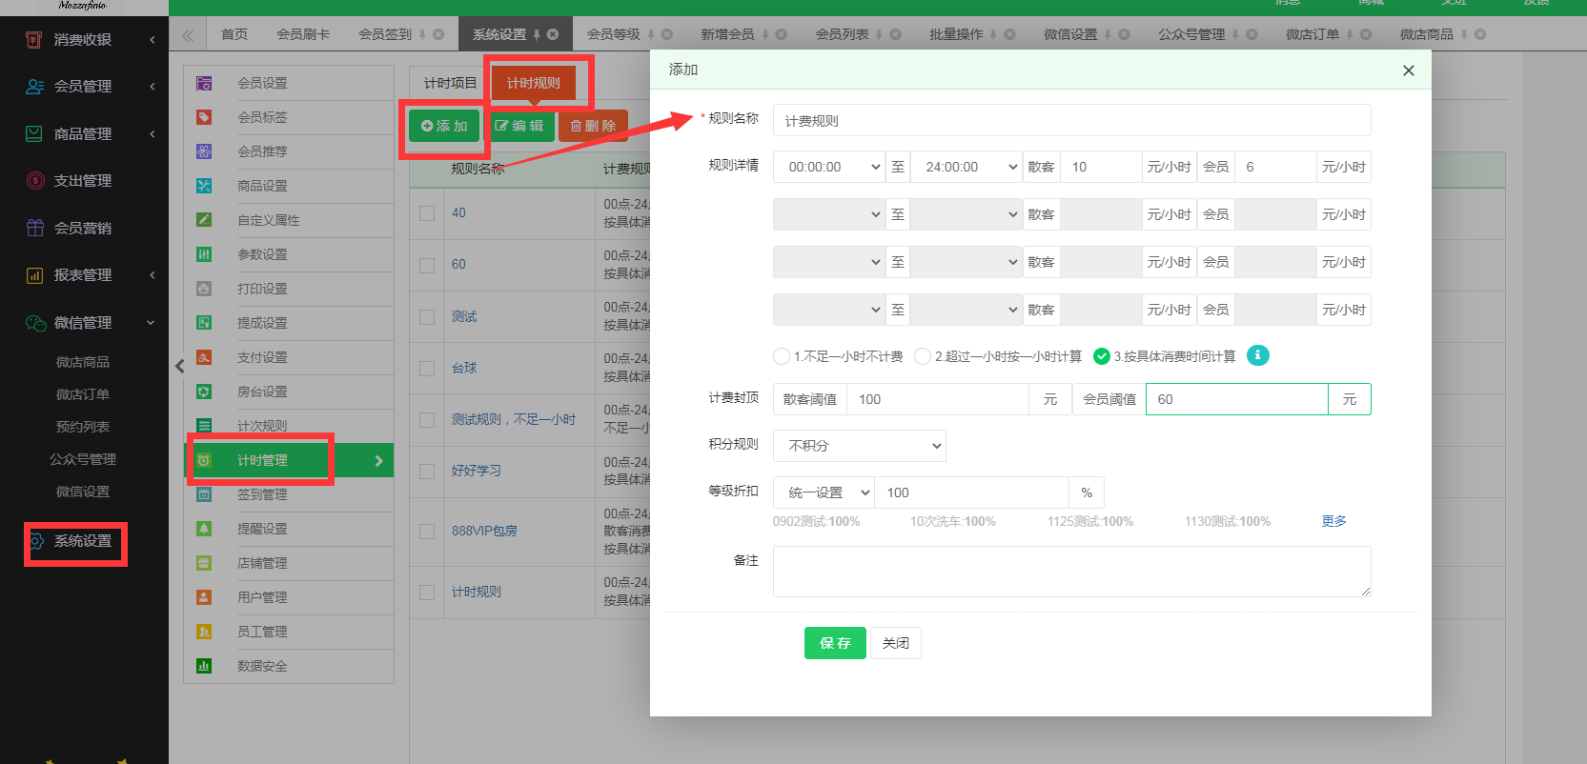Image resolution: width=1587 pixels, height=764 pixels.
Task: Check the row checkbox for rule 60
Action: click(427, 265)
